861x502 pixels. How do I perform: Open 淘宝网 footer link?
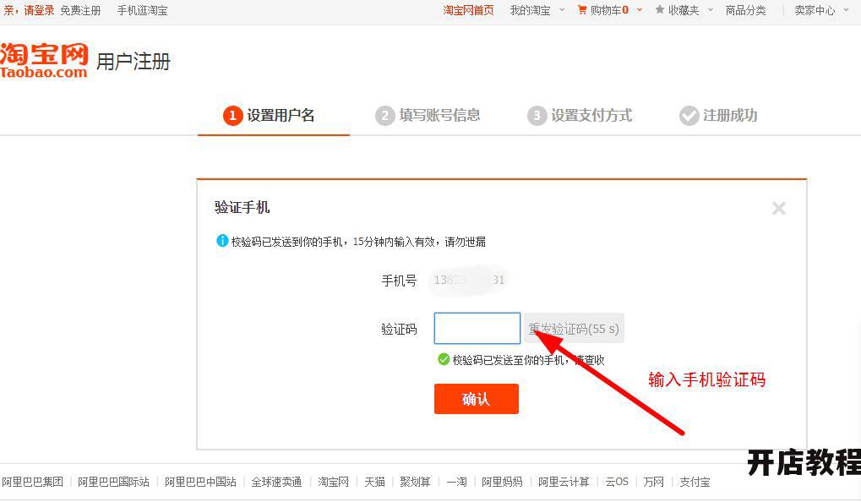pyautogui.click(x=333, y=482)
